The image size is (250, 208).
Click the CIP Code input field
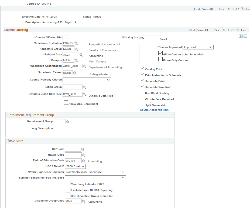pos(73,149)
